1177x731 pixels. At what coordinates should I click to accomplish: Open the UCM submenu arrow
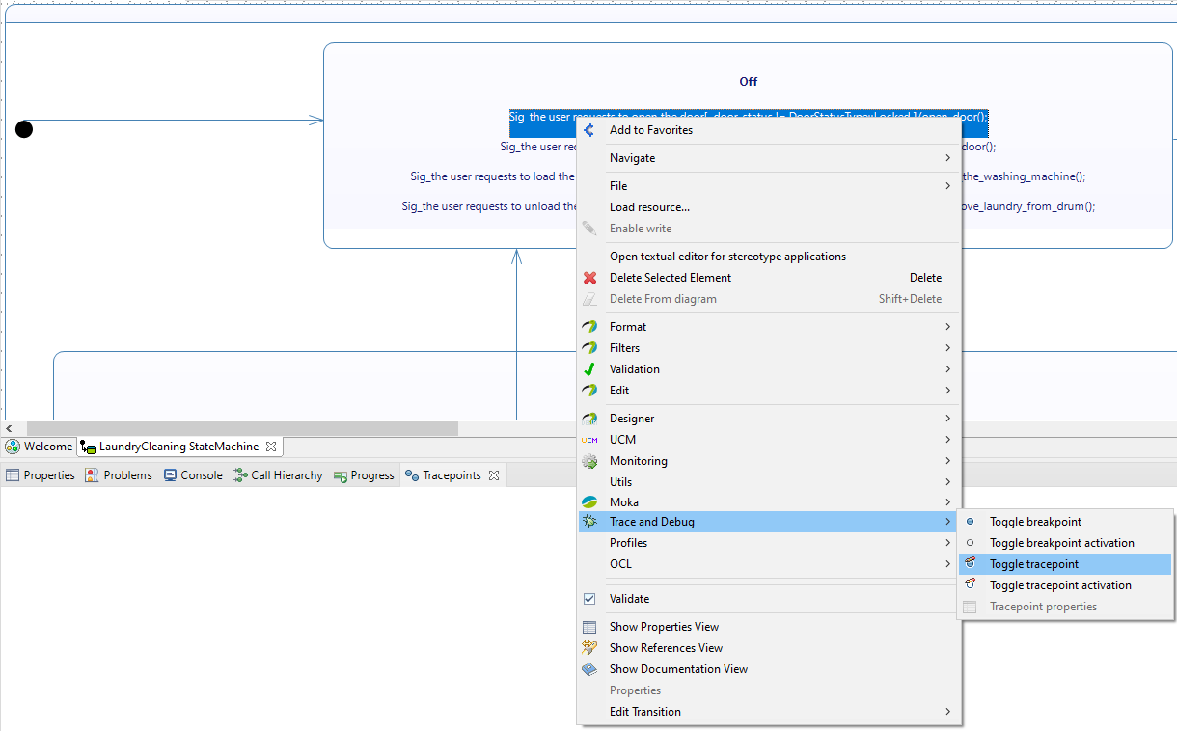click(947, 440)
